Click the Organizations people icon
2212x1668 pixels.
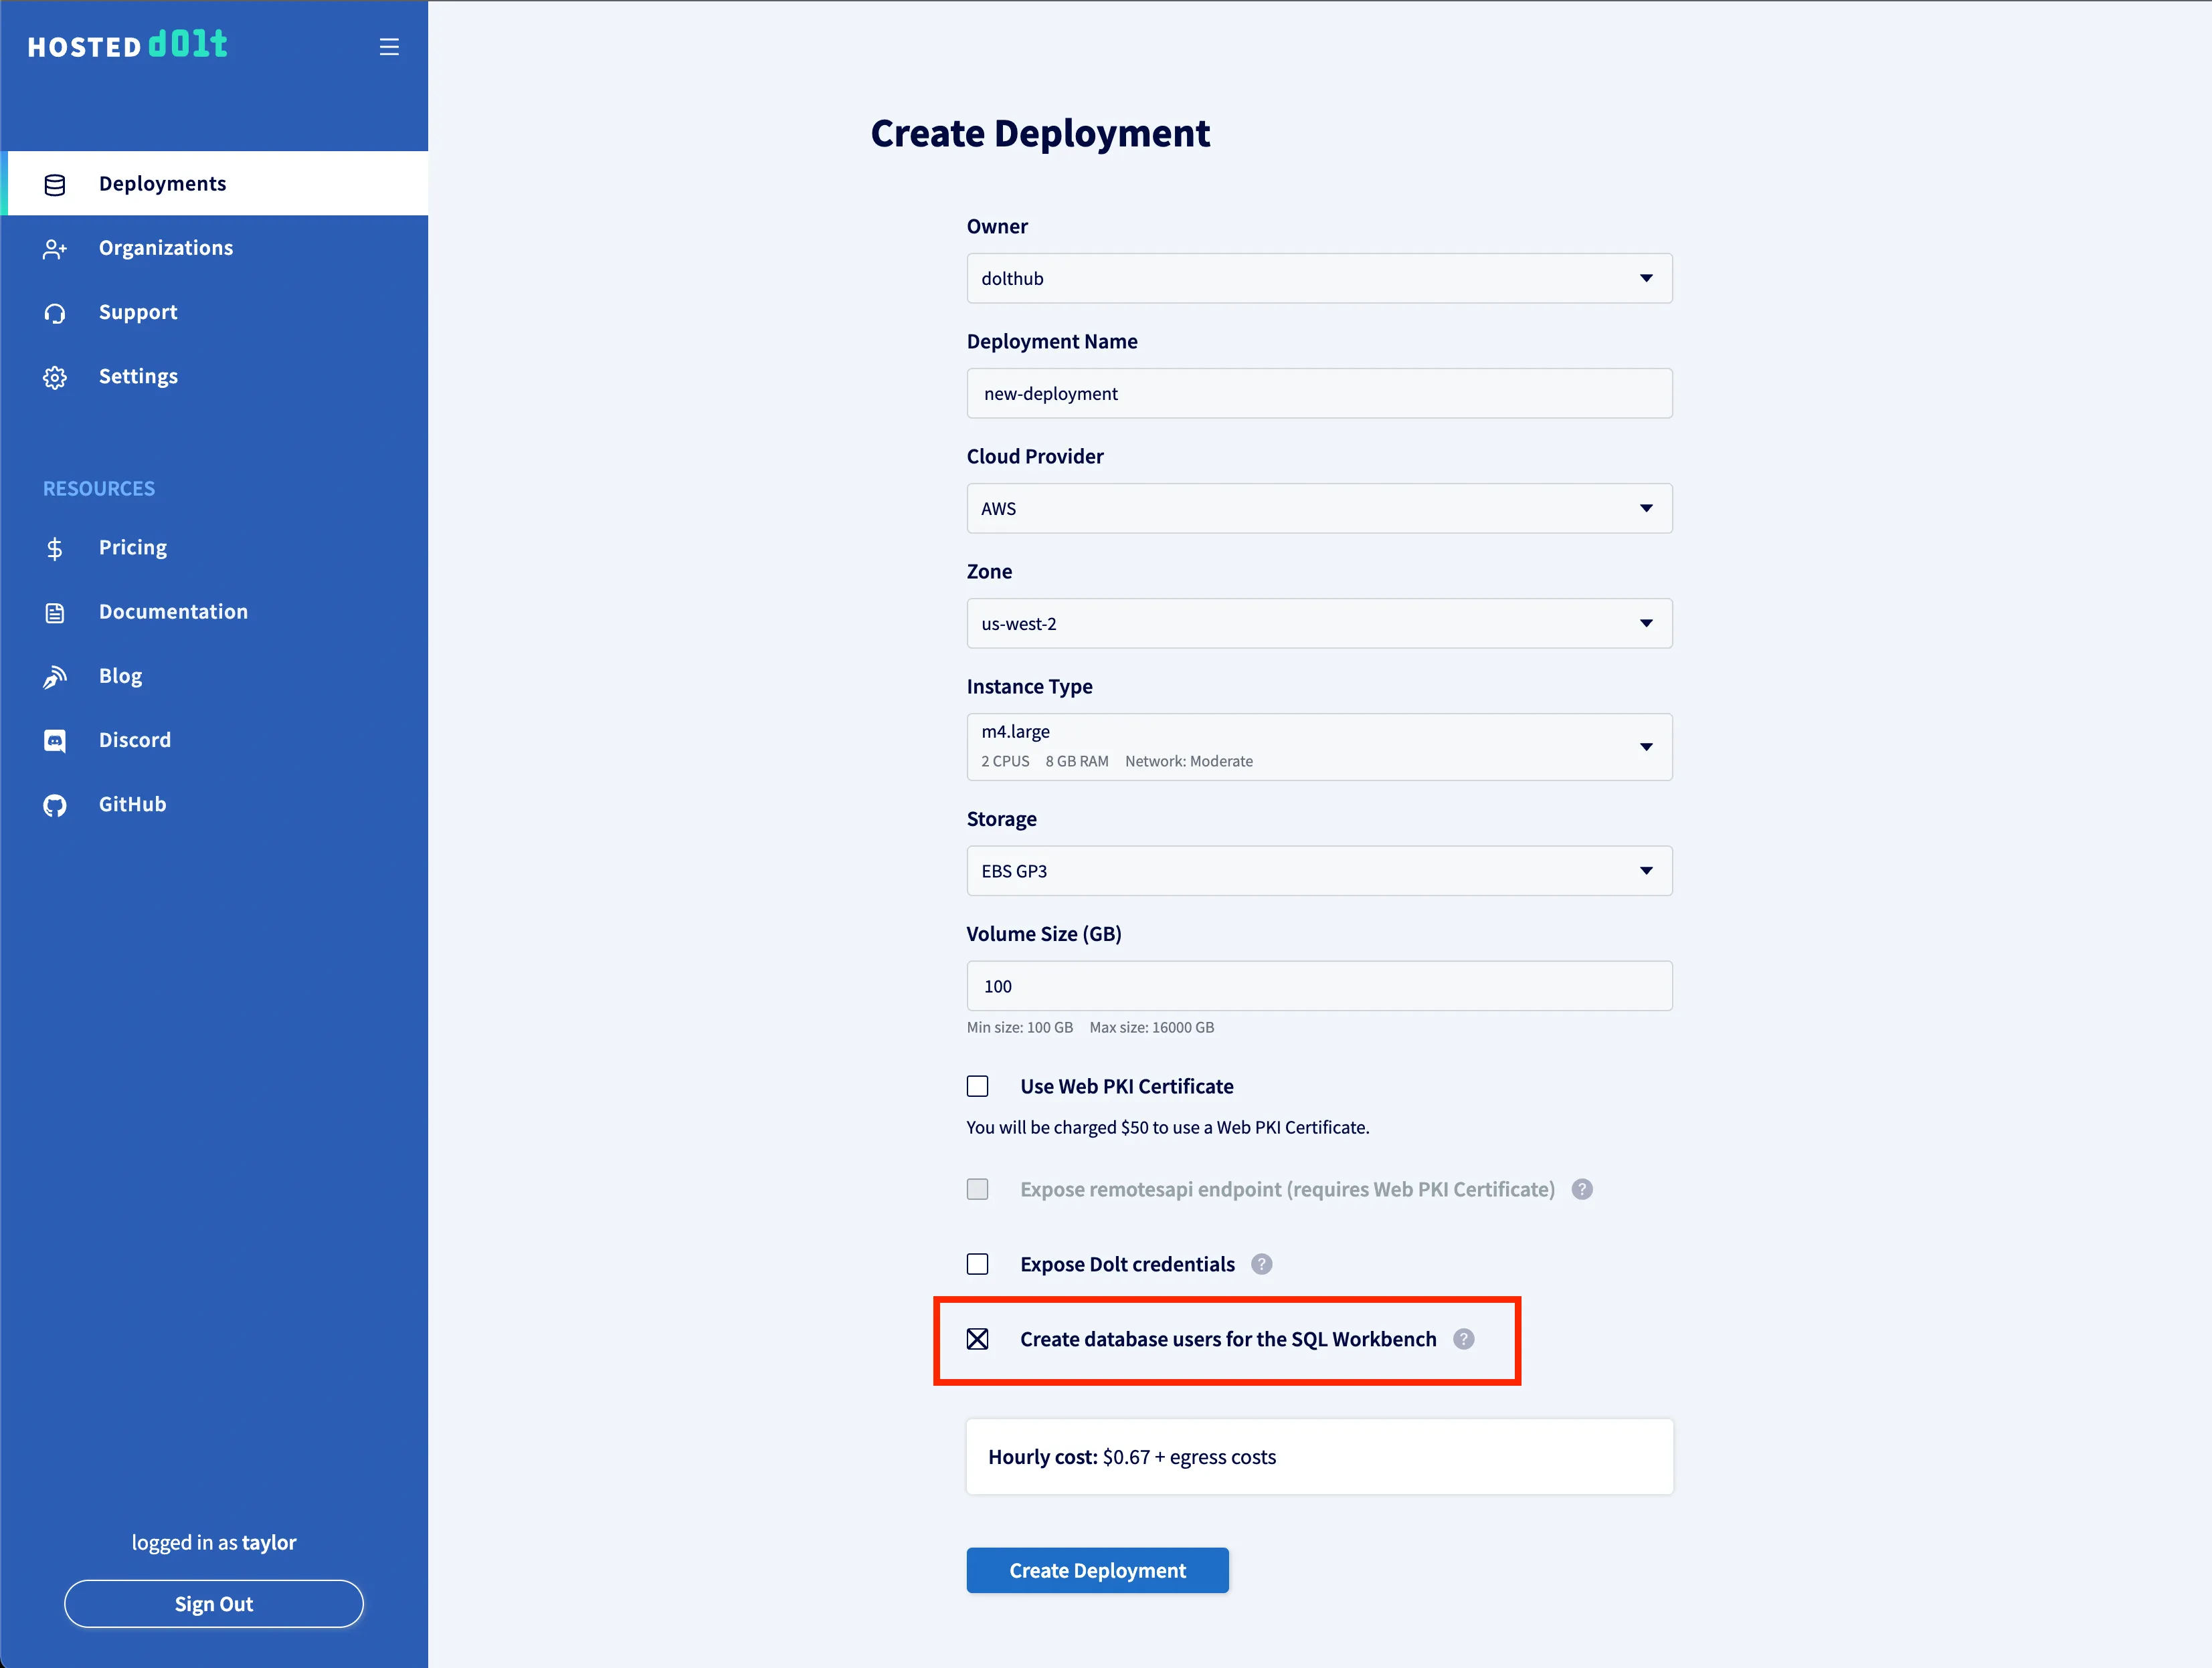pyautogui.click(x=55, y=249)
